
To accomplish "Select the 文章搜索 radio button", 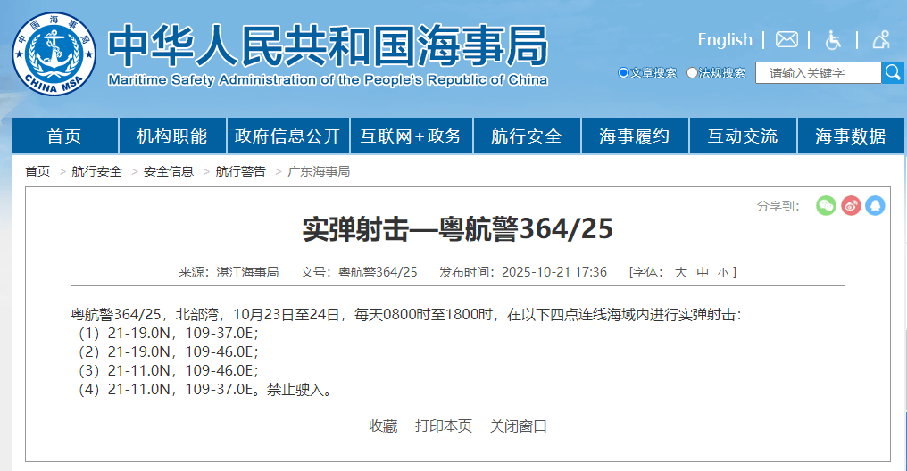I will click(x=623, y=73).
